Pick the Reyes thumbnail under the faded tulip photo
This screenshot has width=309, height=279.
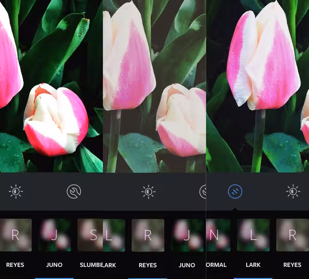(148, 235)
